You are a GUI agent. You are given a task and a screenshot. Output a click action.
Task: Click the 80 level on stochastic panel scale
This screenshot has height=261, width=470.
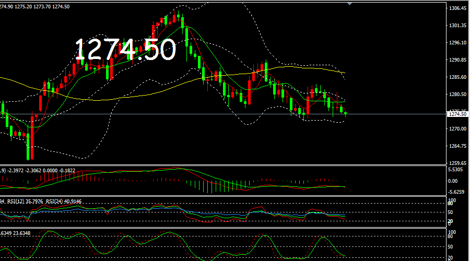[450, 236]
